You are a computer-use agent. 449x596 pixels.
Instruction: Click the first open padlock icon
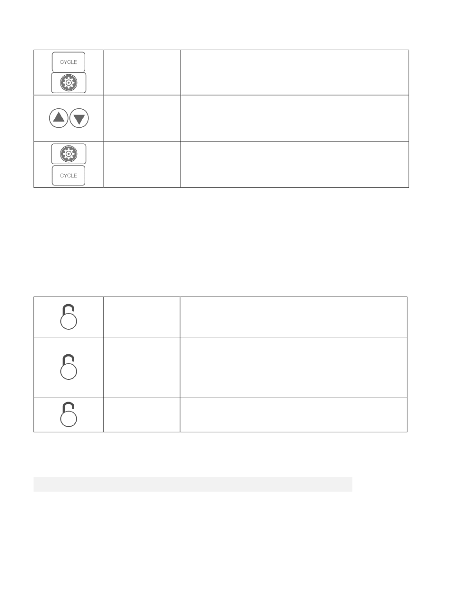[x=69, y=317]
